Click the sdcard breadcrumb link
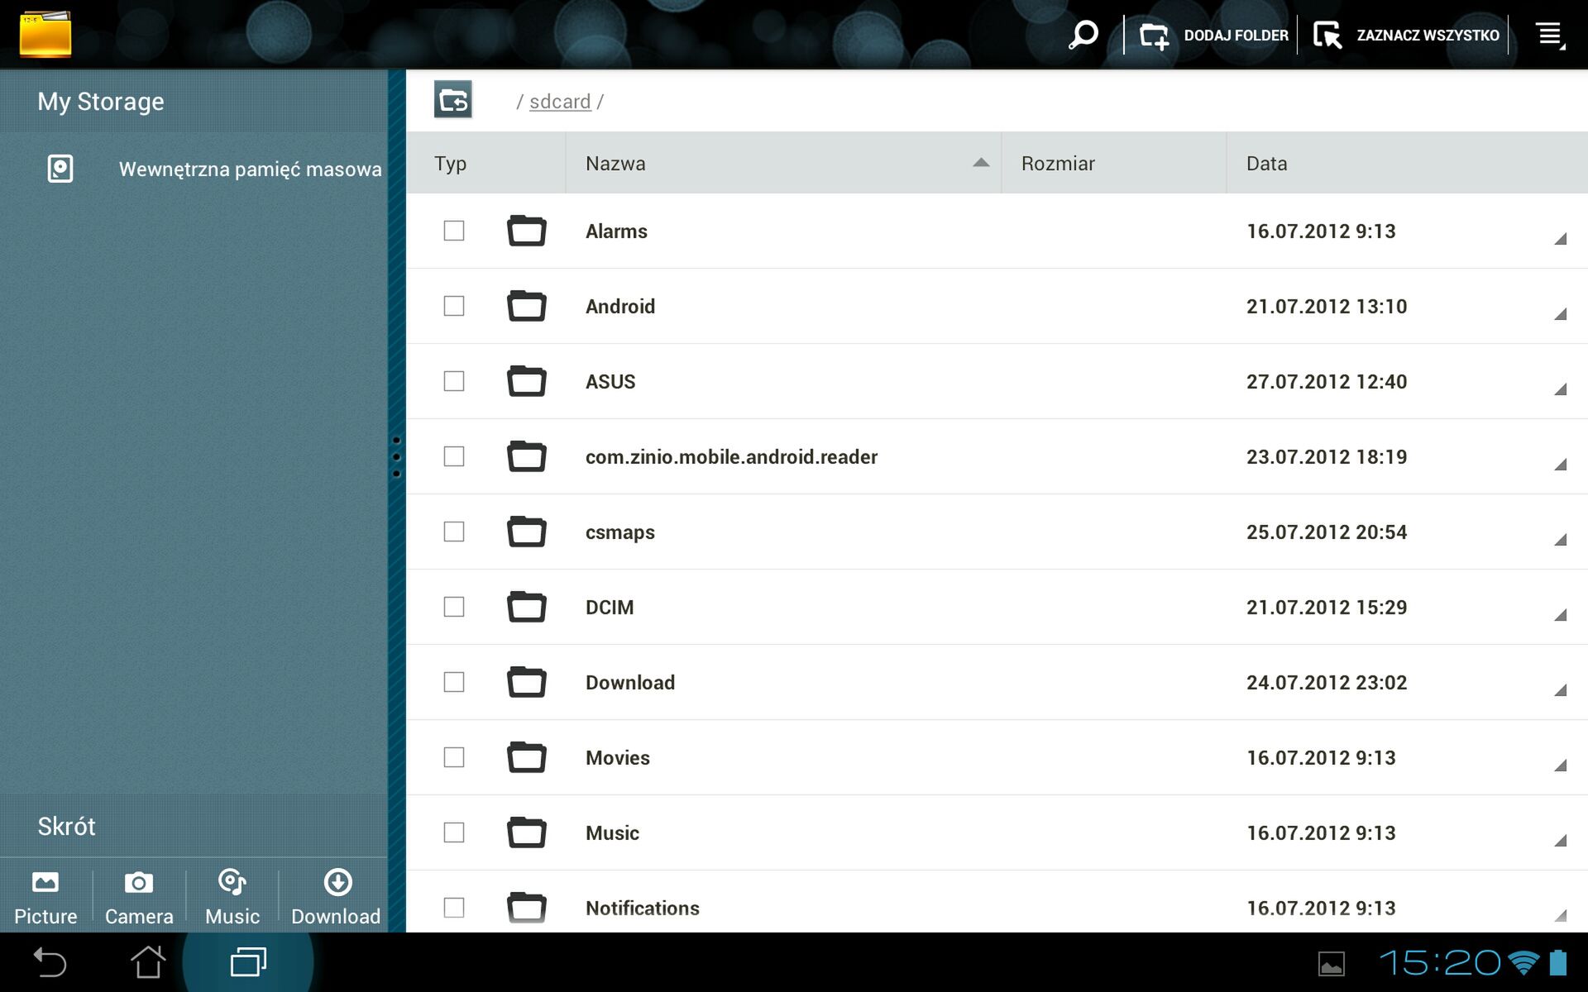This screenshot has height=992, width=1588. [560, 102]
